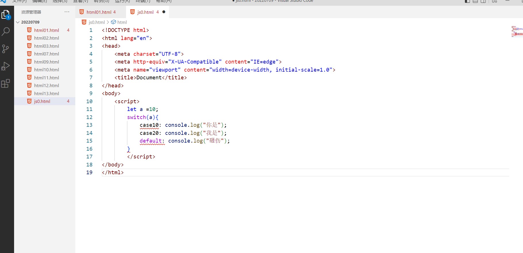Open html01.html in the file tree
Screen dimensions: 523x253
45,30
